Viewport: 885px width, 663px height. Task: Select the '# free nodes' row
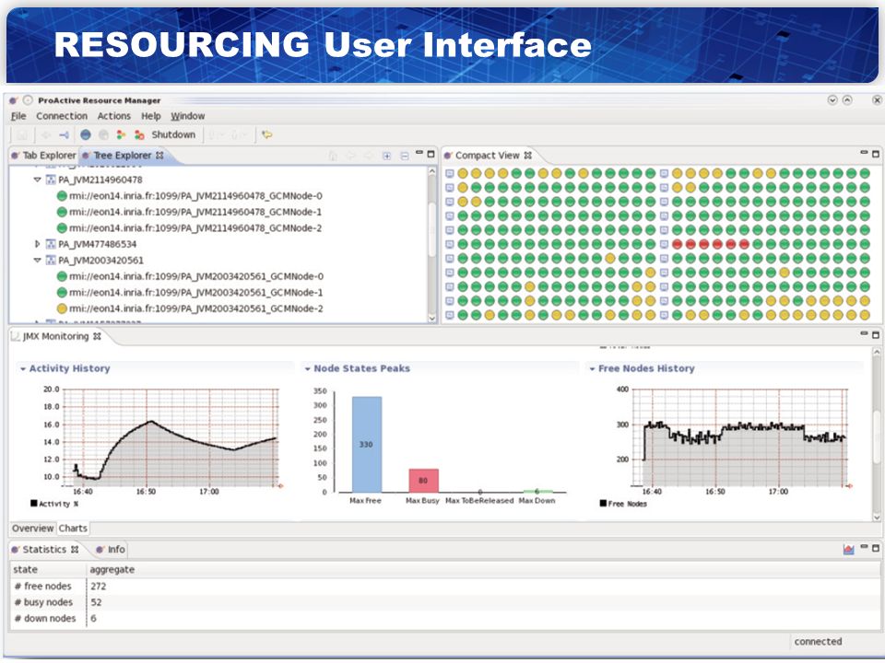click(444, 587)
